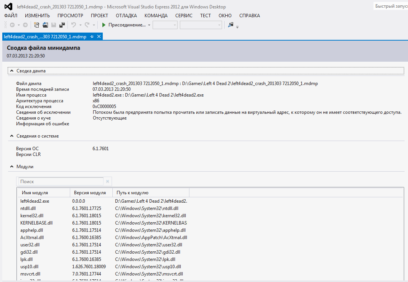Image resolution: width=408 pixels, height=282 pixels.
Task: Collapse the Сведения о системе section
Action: click(x=12, y=136)
